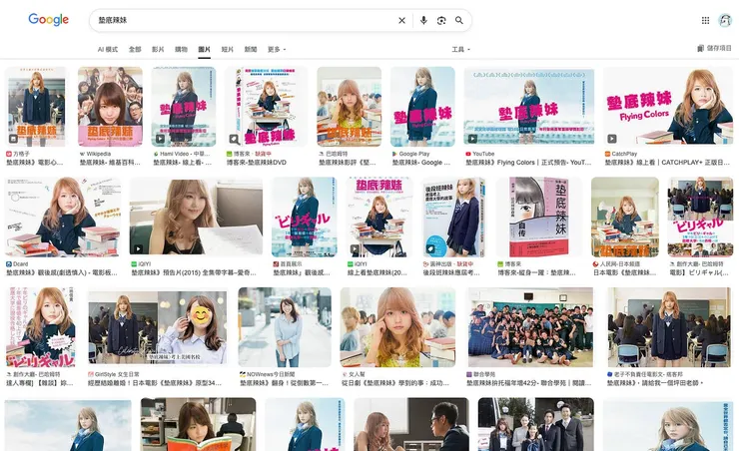Expand the 更多 dropdown
Image resolution: width=739 pixels, height=451 pixels.
(x=277, y=49)
